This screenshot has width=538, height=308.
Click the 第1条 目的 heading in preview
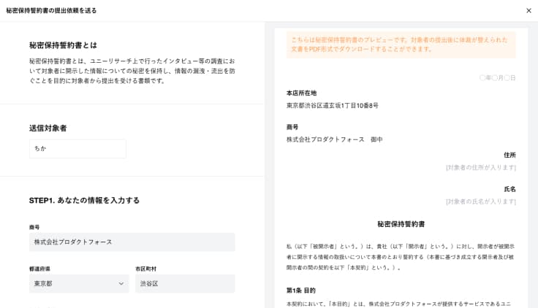(301, 290)
